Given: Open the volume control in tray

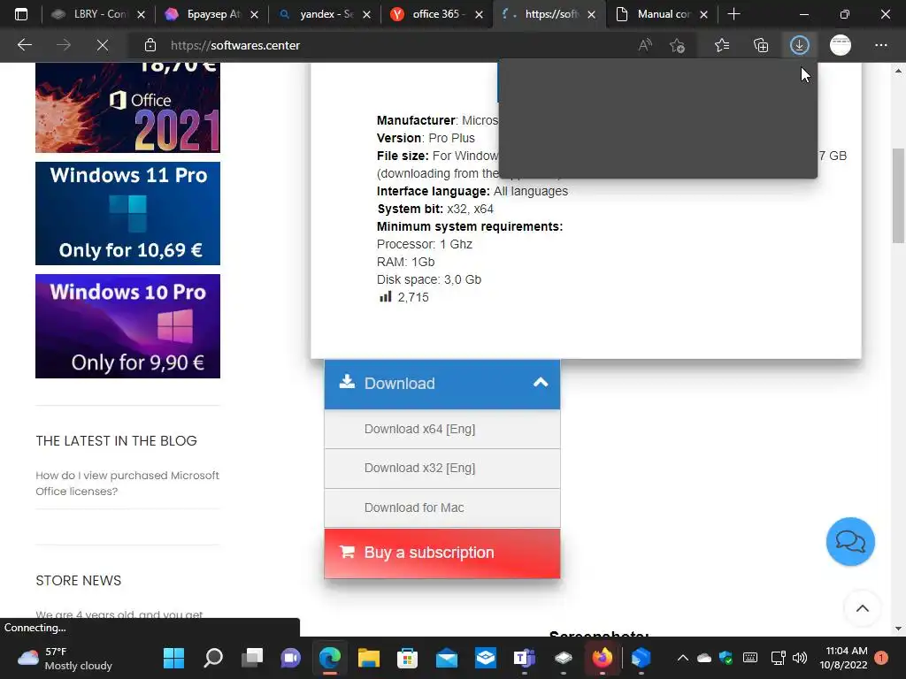Looking at the screenshot, I should pyautogui.click(x=800, y=658).
